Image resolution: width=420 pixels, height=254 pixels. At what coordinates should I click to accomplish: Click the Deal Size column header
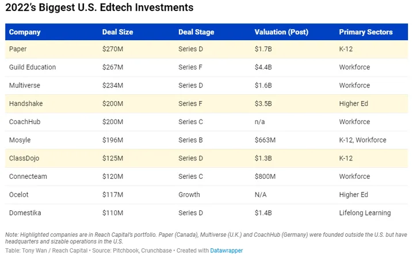point(118,32)
